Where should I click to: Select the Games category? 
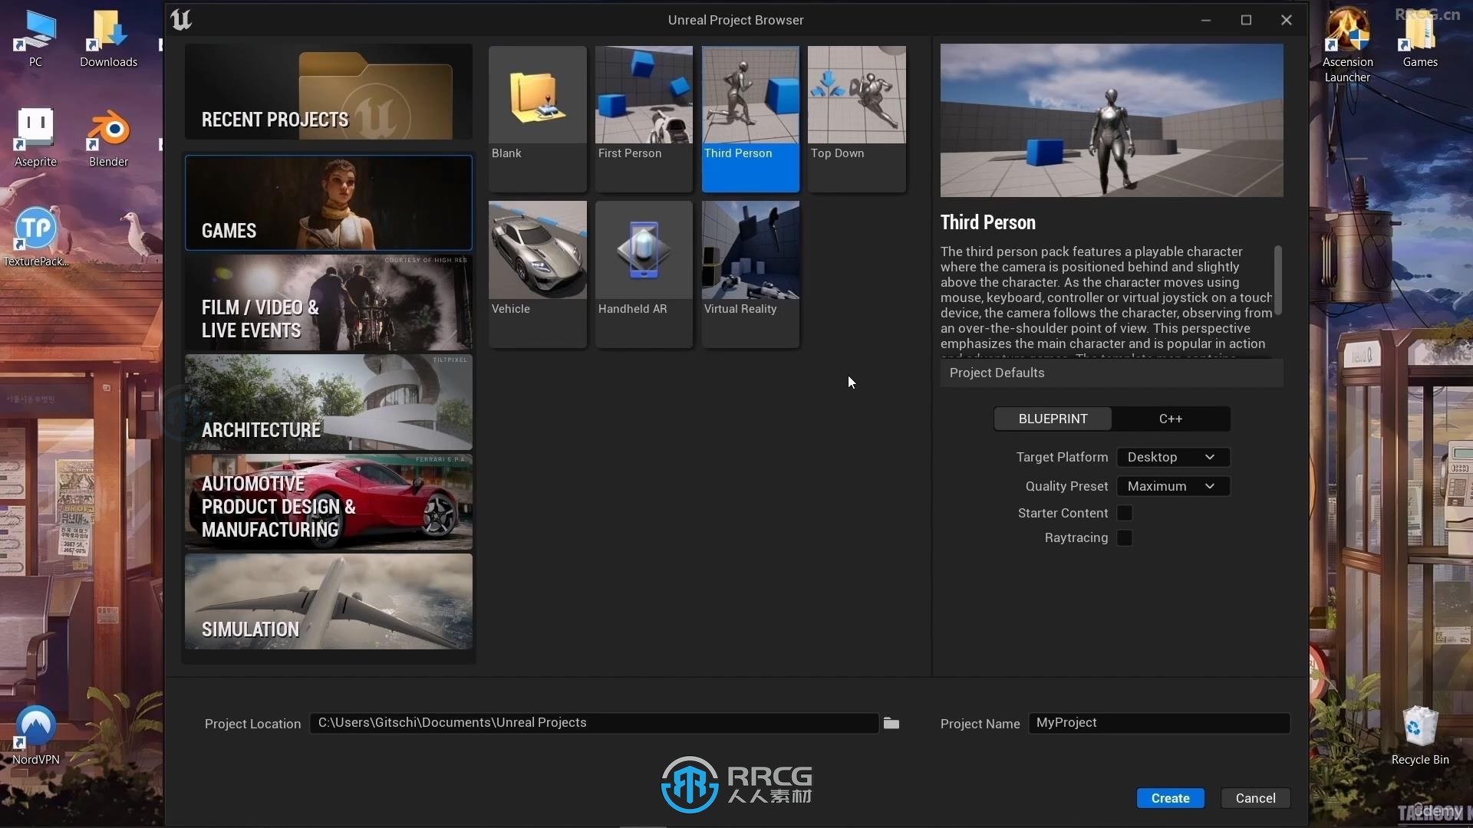point(328,202)
